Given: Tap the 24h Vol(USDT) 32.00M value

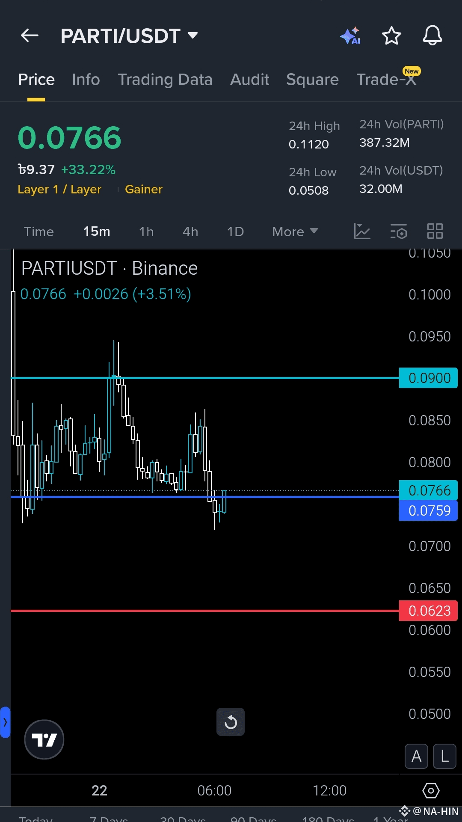Looking at the screenshot, I should click(x=381, y=189).
